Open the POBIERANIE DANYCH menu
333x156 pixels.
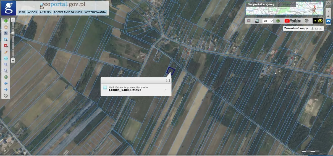click(x=68, y=12)
